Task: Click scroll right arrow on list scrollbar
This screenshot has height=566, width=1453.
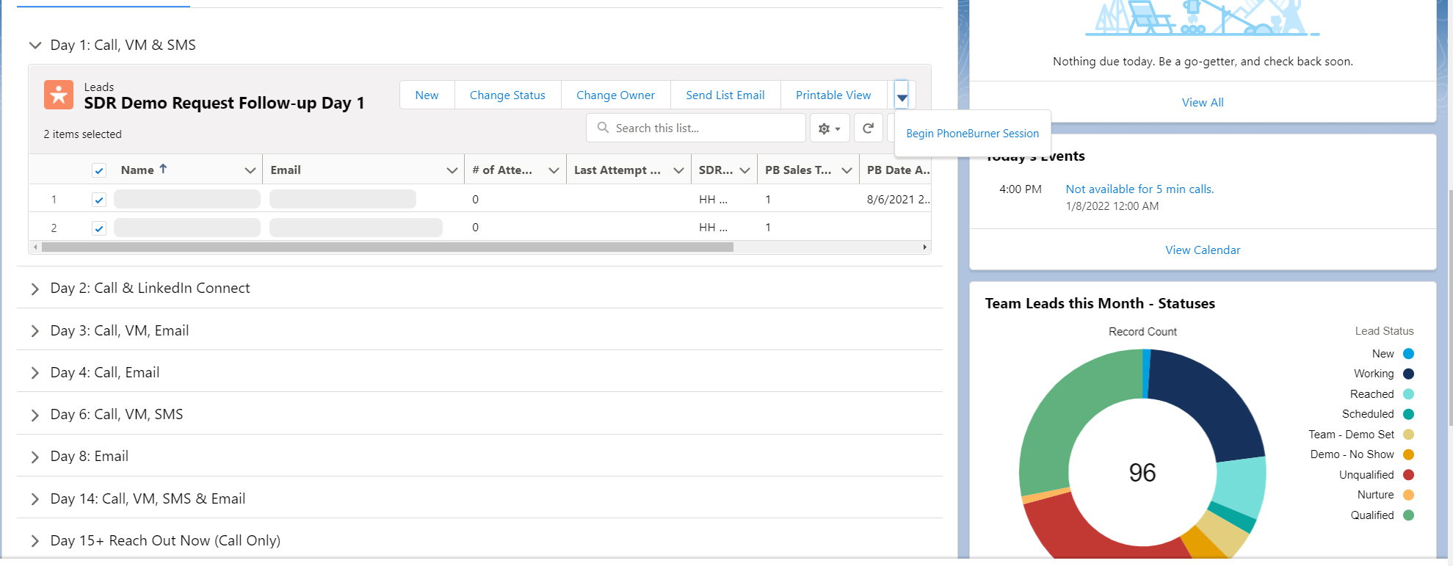Action: (924, 247)
